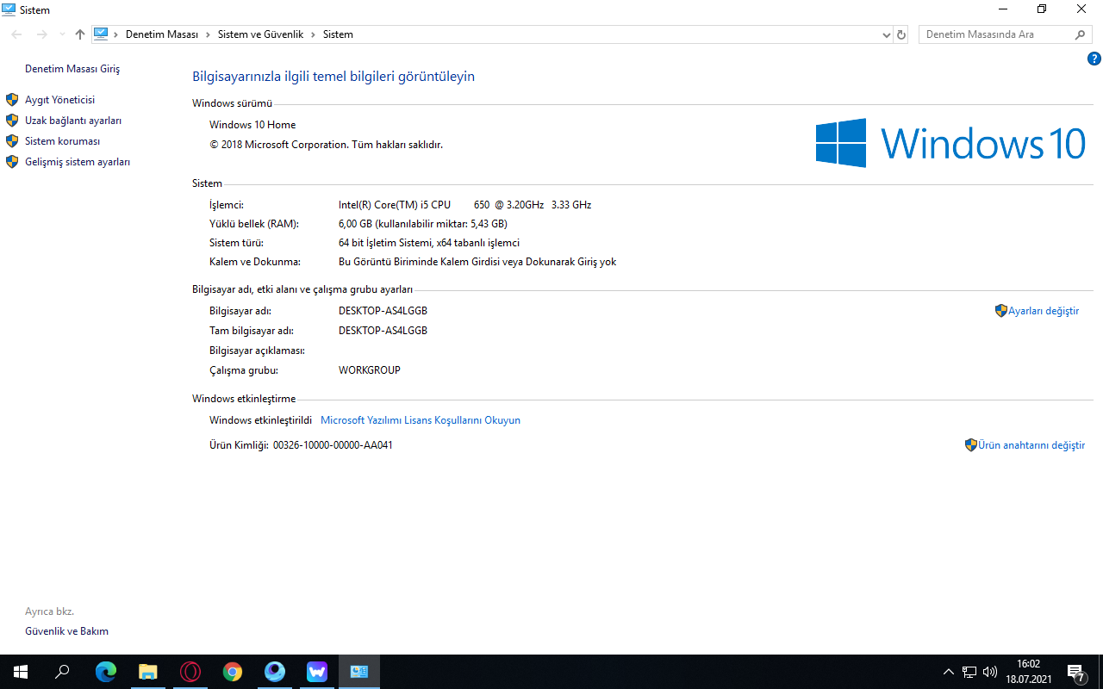1103x689 pixels.
Task: Click the Sistem window title icon
Action: click(x=9, y=9)
